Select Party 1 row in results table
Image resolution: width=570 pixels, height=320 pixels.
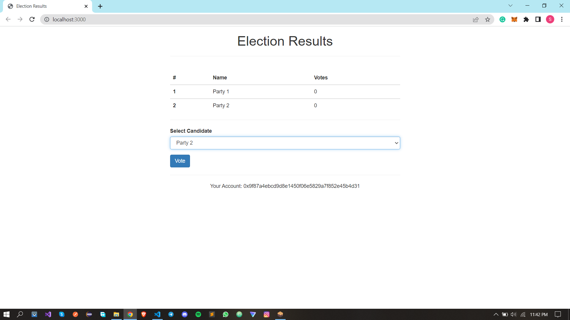pos(221,92)
